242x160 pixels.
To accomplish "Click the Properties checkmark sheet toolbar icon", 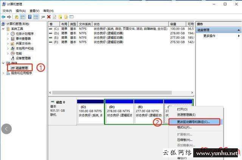I will point(54,17).
